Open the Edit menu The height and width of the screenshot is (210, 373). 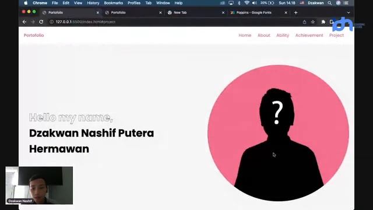coord(66,3)
